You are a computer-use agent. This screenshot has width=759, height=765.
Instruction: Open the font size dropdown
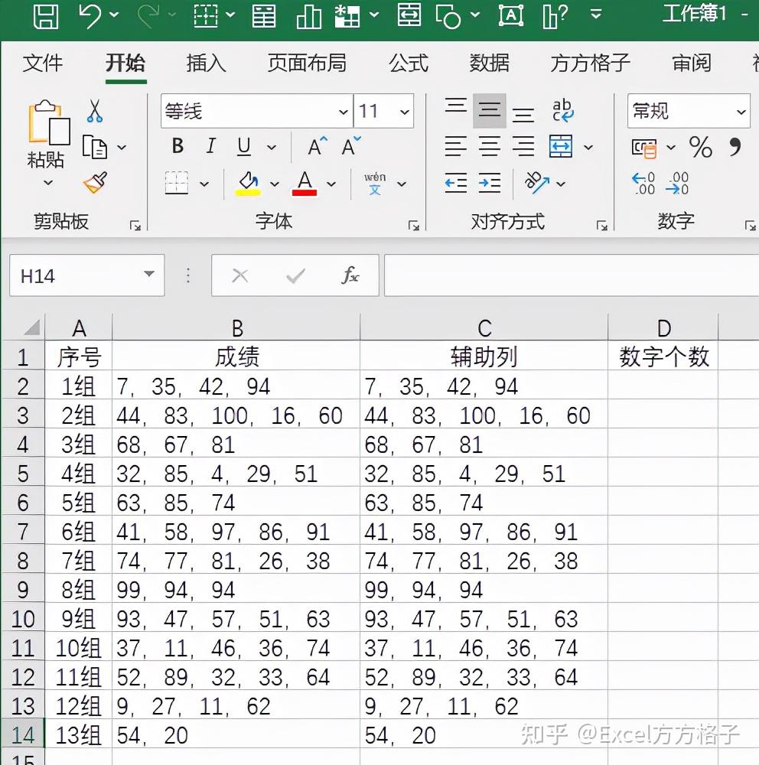click(x=405, y=112)
